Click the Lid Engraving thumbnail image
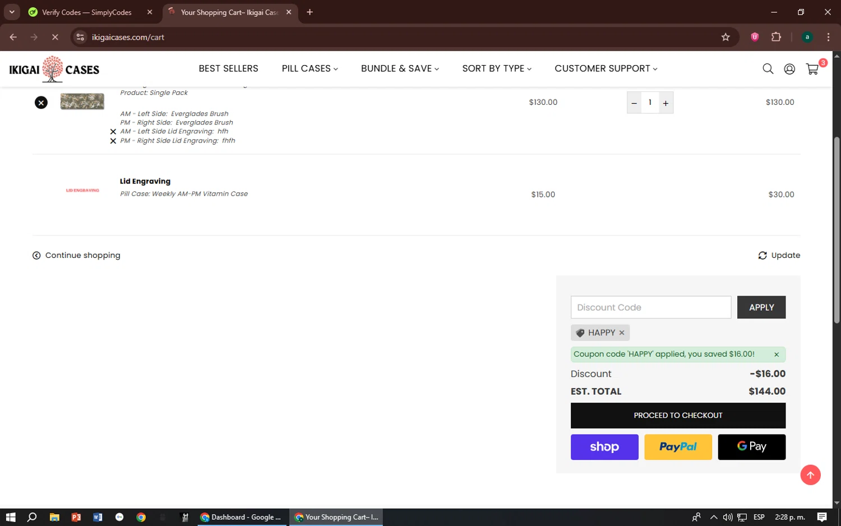The width and height of the screenshot is (841, 526). [x=82, y=191]
